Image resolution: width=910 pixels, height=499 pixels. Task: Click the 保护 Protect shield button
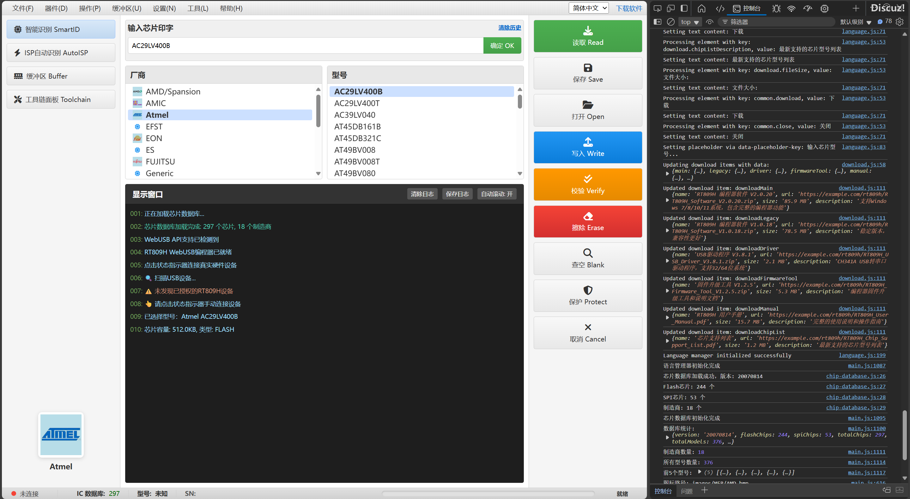point(587,295)
